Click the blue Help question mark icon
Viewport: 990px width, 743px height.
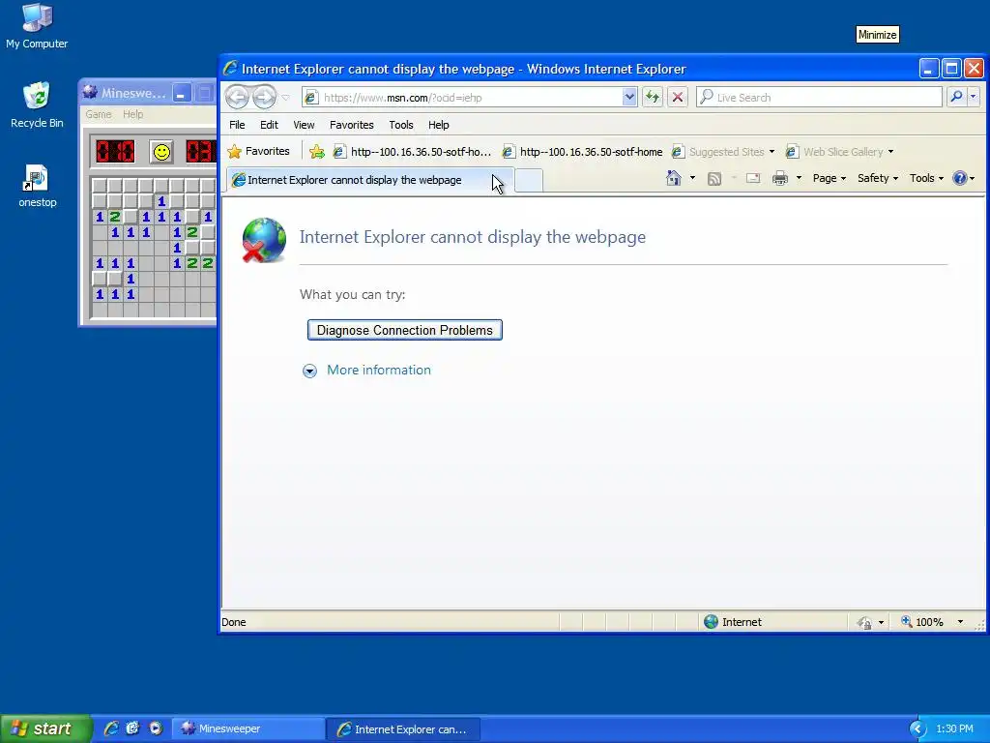tap(960, 178)
